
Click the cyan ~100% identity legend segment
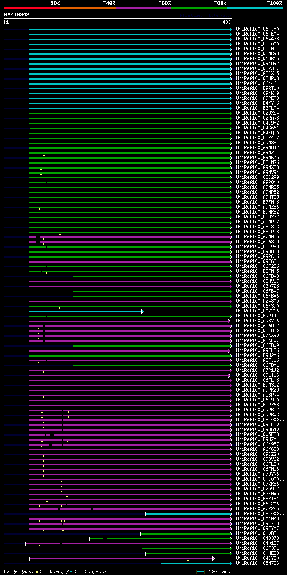(255, 8)
